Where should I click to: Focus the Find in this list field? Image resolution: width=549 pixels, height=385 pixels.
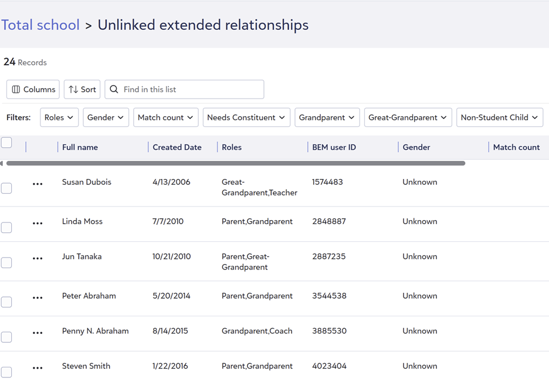point(184,89)
